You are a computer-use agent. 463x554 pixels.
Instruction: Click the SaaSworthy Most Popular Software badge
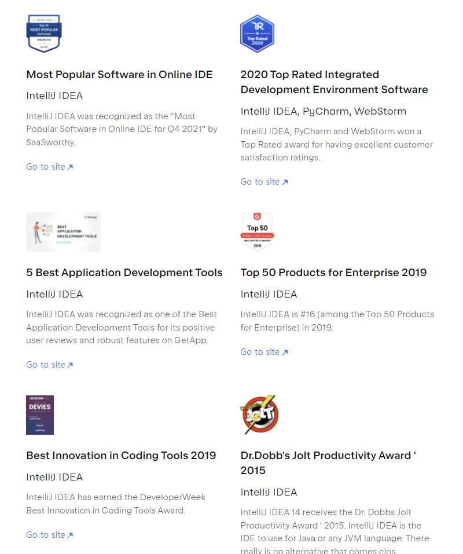coord(44,34)
